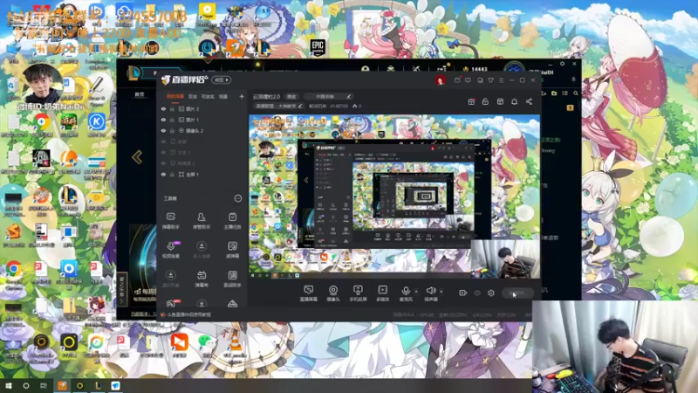Click the start streaming button in the bottom bar
This screenshot has width=698, height=393.
click(517, 293)
